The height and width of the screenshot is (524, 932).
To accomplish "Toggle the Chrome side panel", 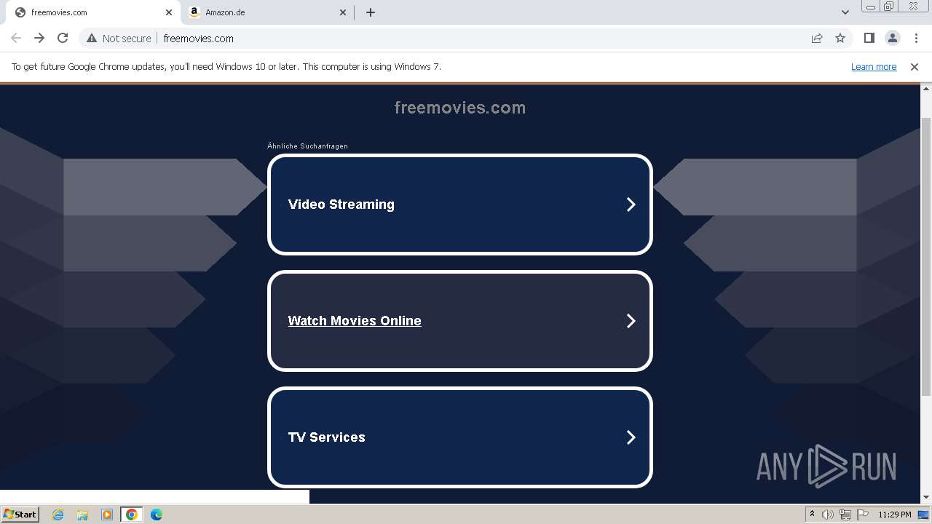I will coord(869,39).
